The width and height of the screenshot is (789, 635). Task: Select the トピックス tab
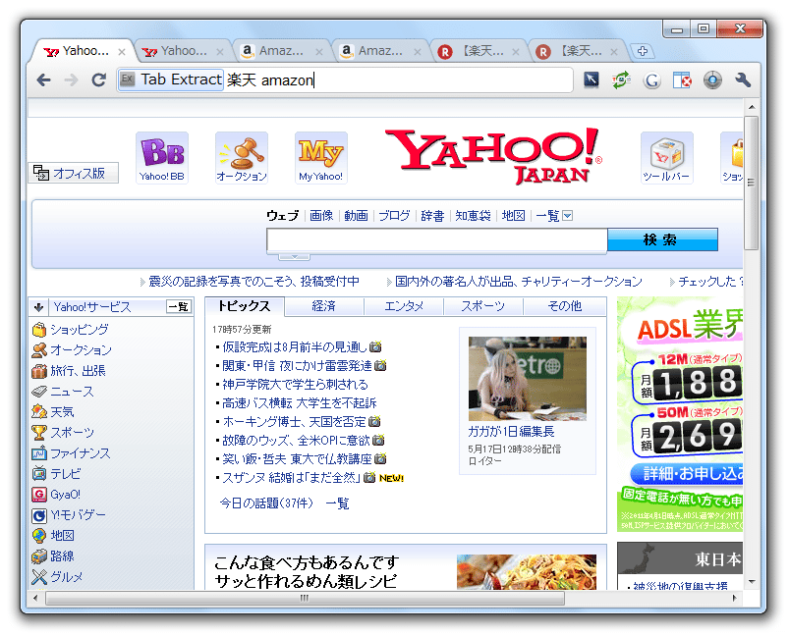(x=245, y=305)
